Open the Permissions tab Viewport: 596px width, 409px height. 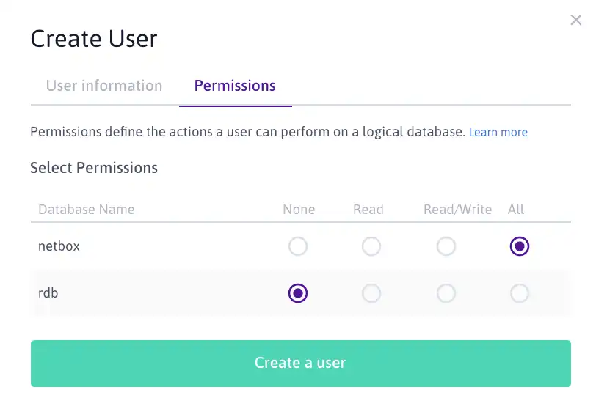(235, 86)
